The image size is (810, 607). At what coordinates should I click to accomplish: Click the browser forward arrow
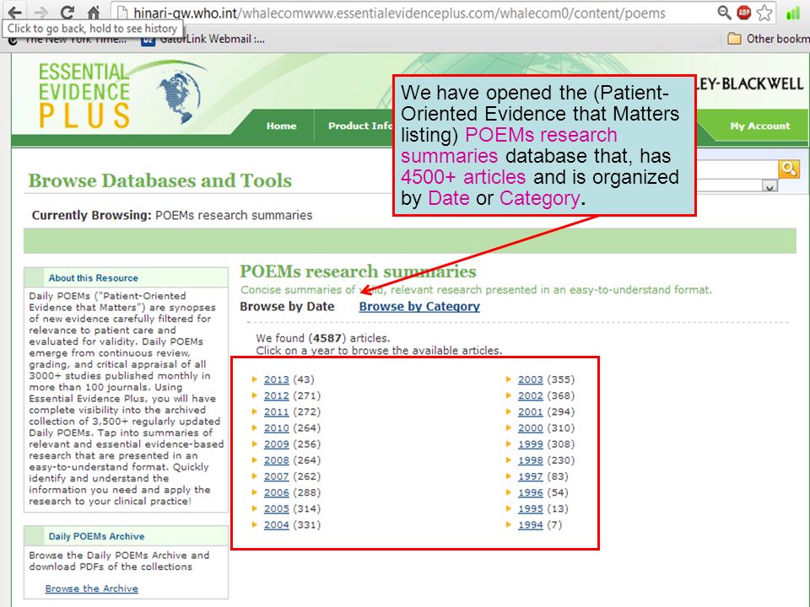pos(40,12)
